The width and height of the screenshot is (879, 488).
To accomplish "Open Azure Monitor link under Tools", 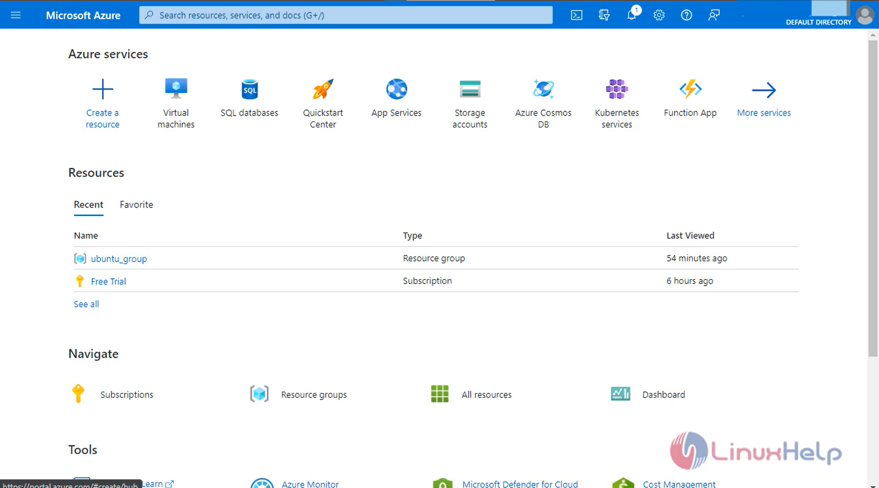I will tap(310, 483).
